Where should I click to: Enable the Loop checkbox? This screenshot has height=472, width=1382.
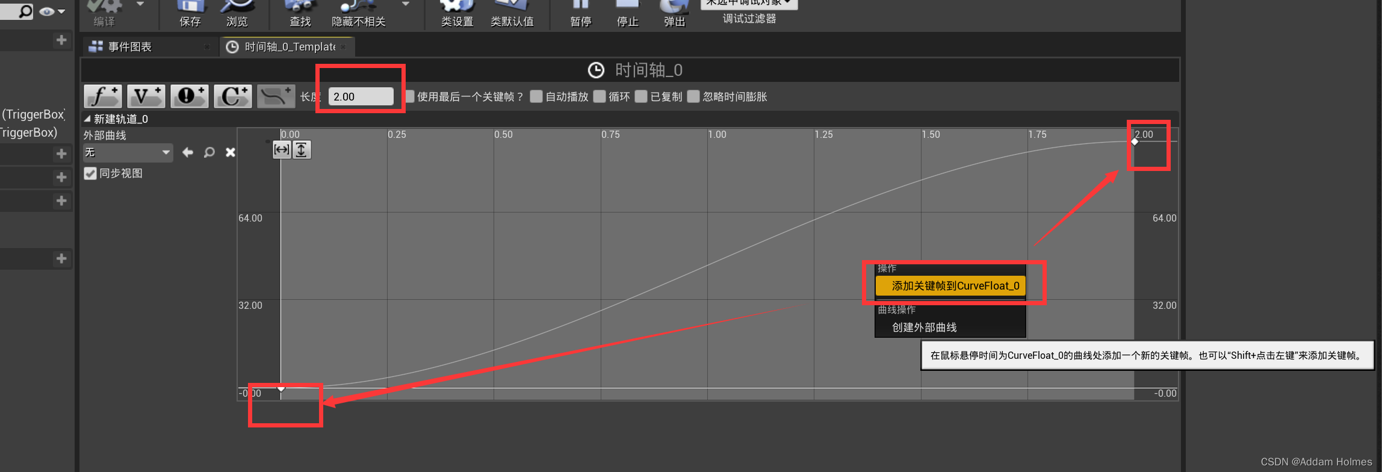pyautogui.click(x=600, y=96)
